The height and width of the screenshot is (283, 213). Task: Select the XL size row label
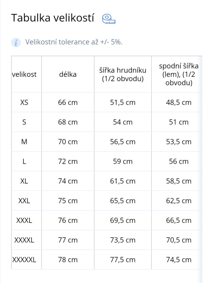point(24,181)
